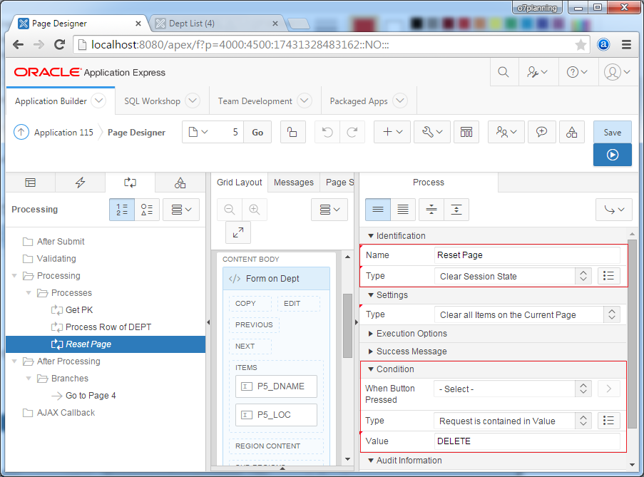644x477 pixels.
Task: Expand the Execution Options section
Action: click(x=370, y=334)
